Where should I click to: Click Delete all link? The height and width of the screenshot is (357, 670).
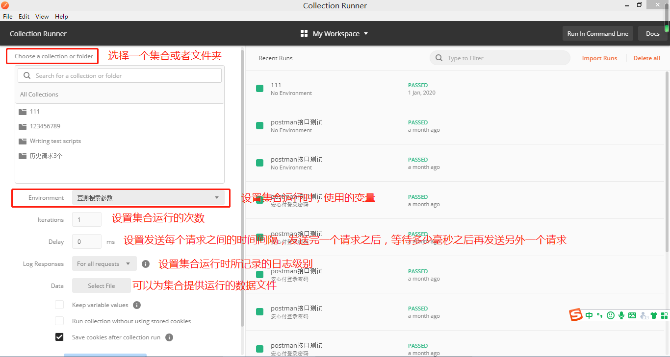(x=646, y=58)
